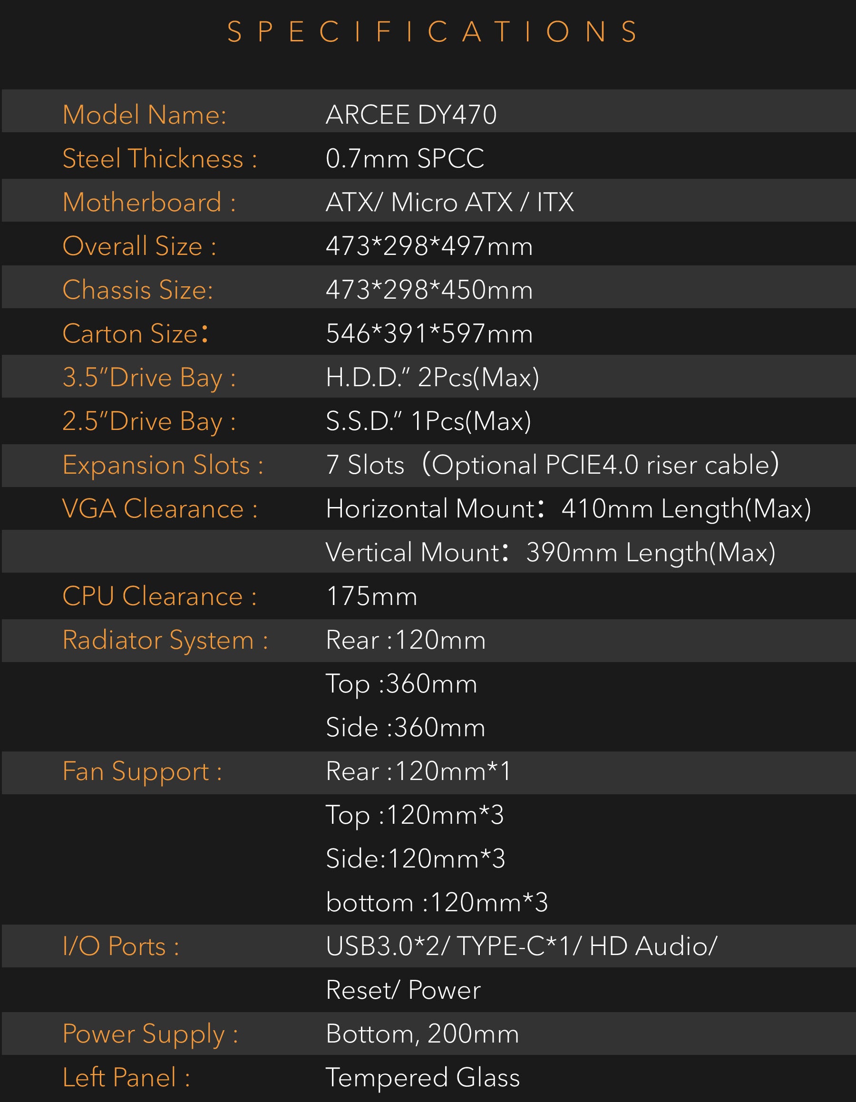This screenshot has width=856, height=1102.
Task: Select the "Power Supply :" label
Action: point(150,1035)
